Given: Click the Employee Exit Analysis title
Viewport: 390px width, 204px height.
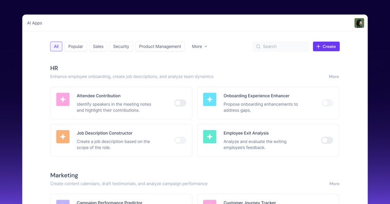Looking at the screenshot, I should point(246,133).
